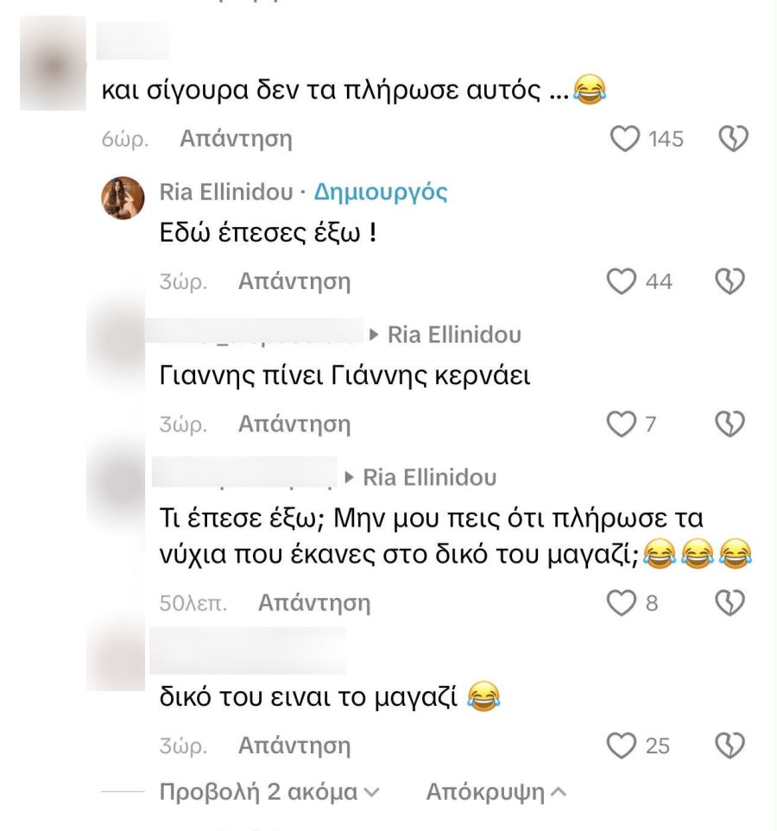Screen dimensions: 777x831
Task: Reply to 'δικό του ειναι το μαγαζί' comment
Action: pyautogui.click(x=294, y=745)
